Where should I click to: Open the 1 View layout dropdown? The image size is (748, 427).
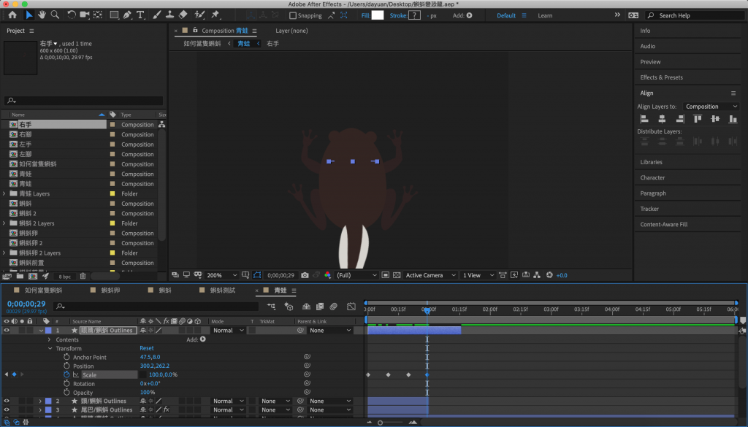(478, 275)
